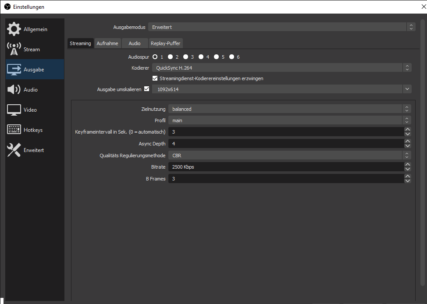Go to Video monitor icon settings
This screenshot has width=427, height=304.
[x=14, y=110]
